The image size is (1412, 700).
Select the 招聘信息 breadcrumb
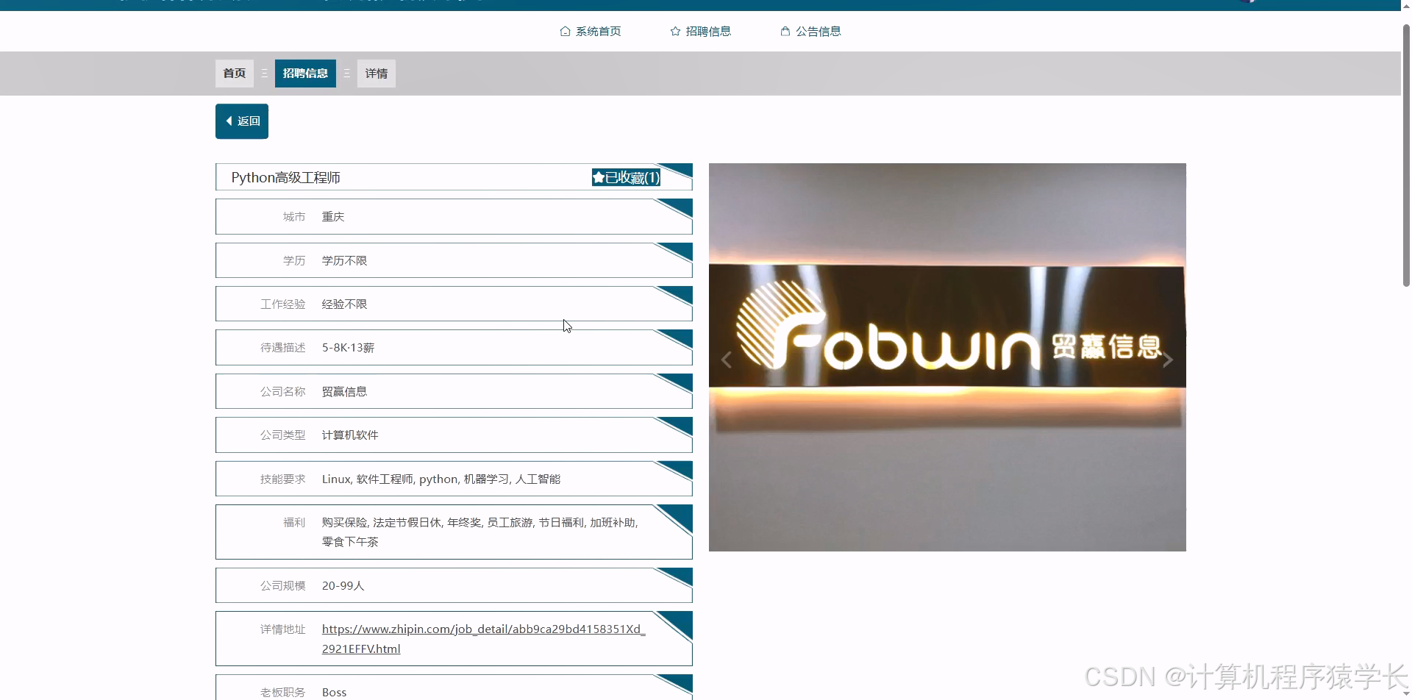305,74
